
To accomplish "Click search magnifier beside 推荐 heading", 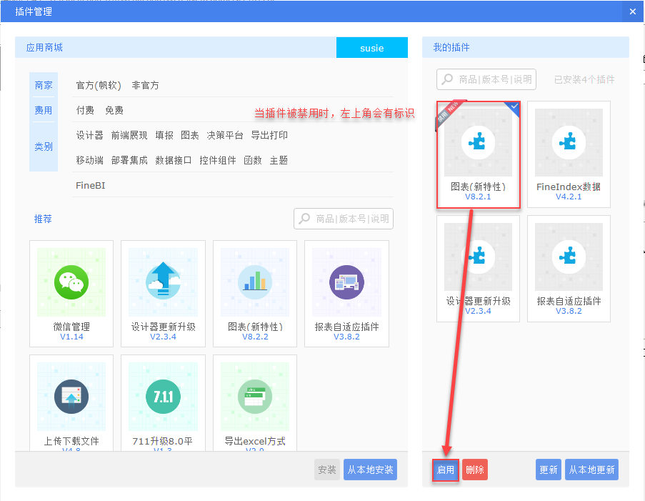I will click(304, 219).
